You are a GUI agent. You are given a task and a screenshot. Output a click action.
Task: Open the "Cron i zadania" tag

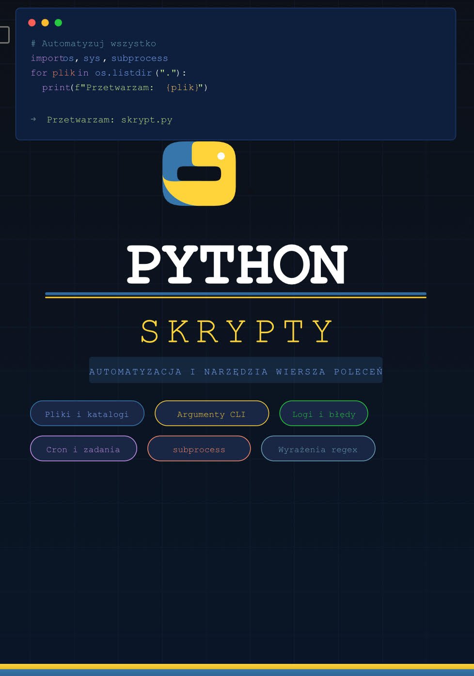[83, 449]
